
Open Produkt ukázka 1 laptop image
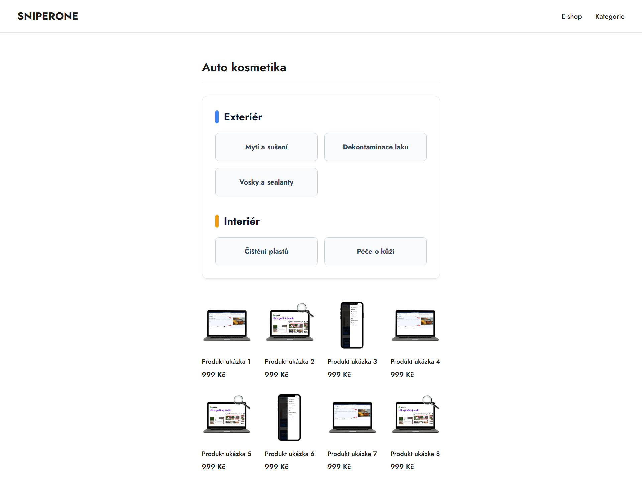pos(227,325)
